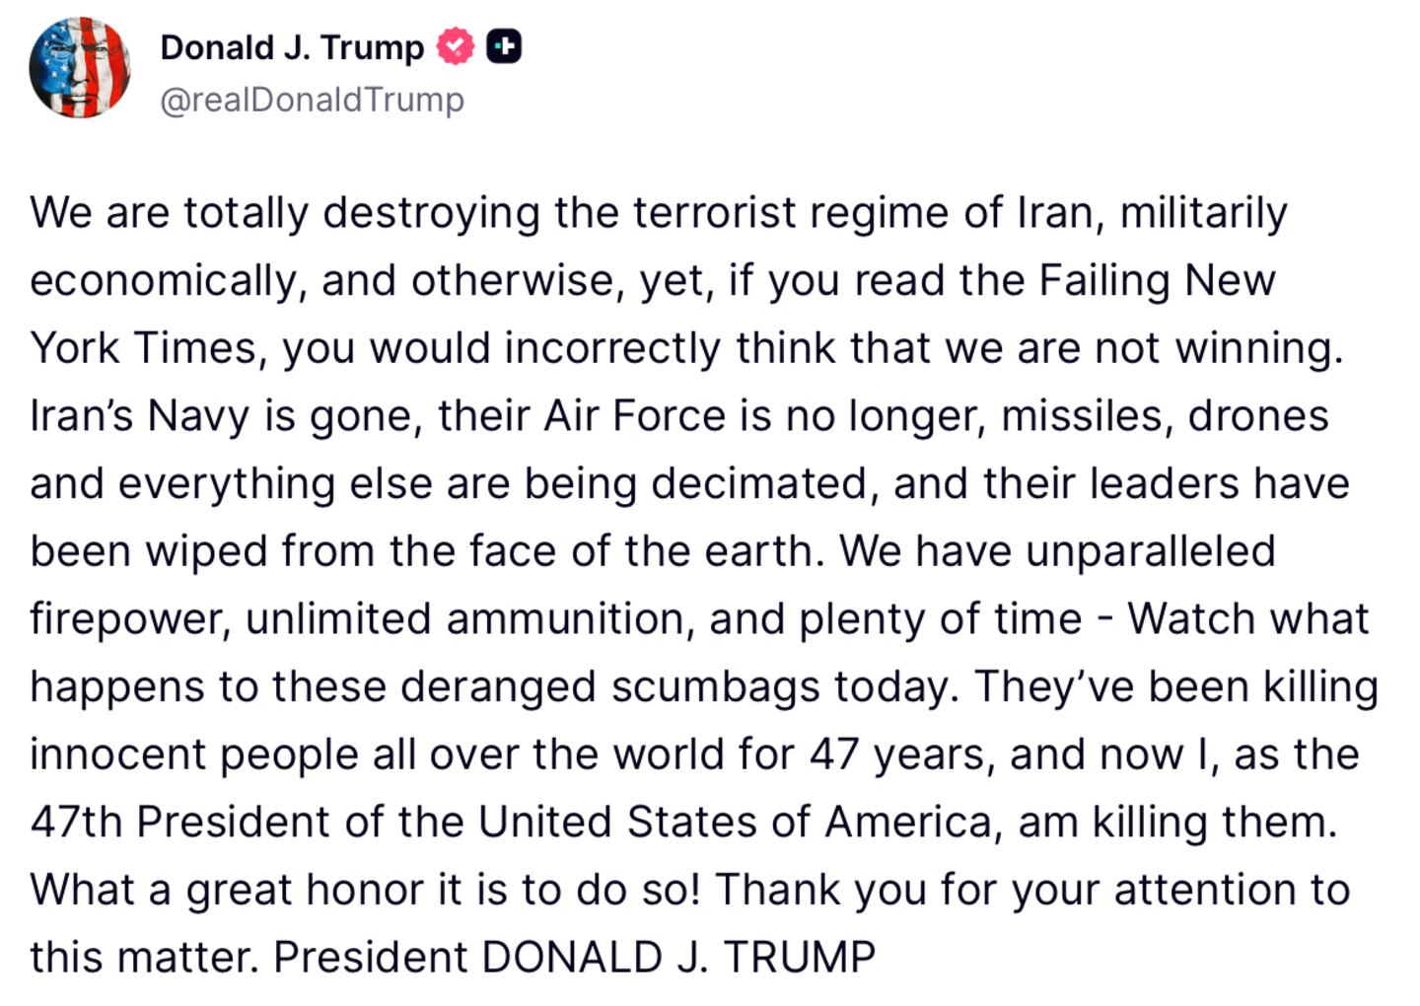
Task: Open the Donald J. Trump display name
Action: pos(292,46)
